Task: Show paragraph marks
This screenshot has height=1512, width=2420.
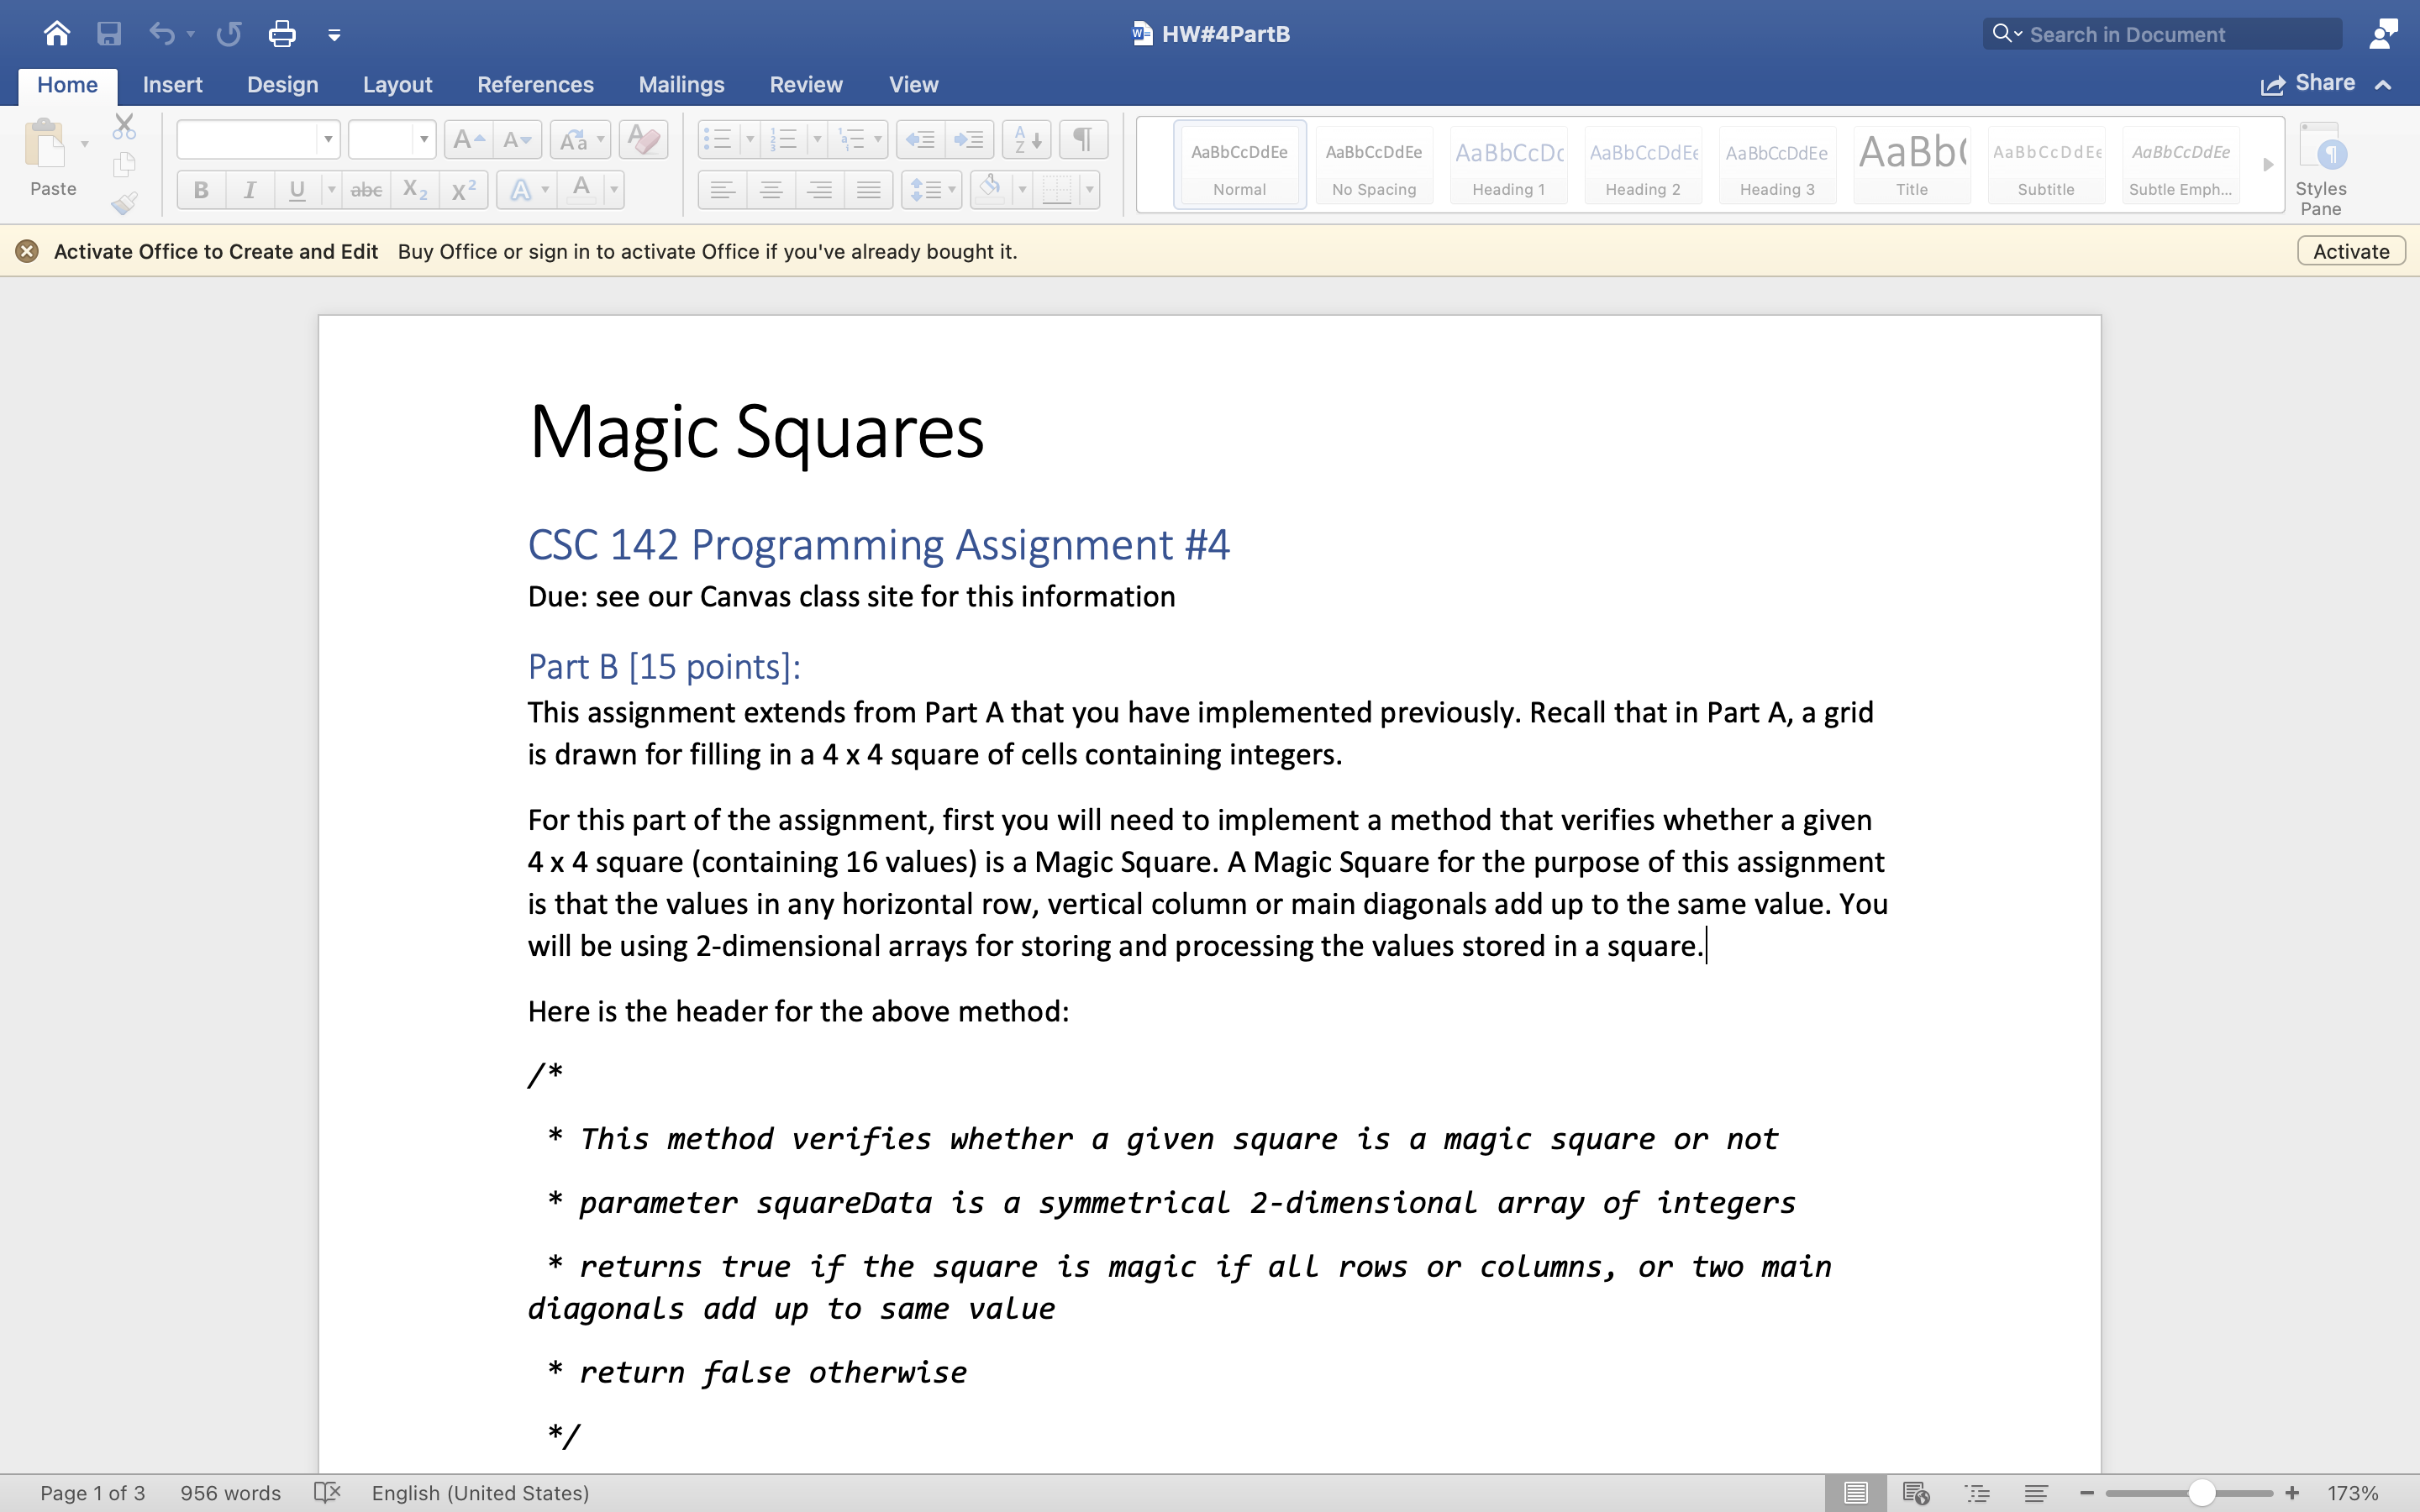Action: point(1083,139)
